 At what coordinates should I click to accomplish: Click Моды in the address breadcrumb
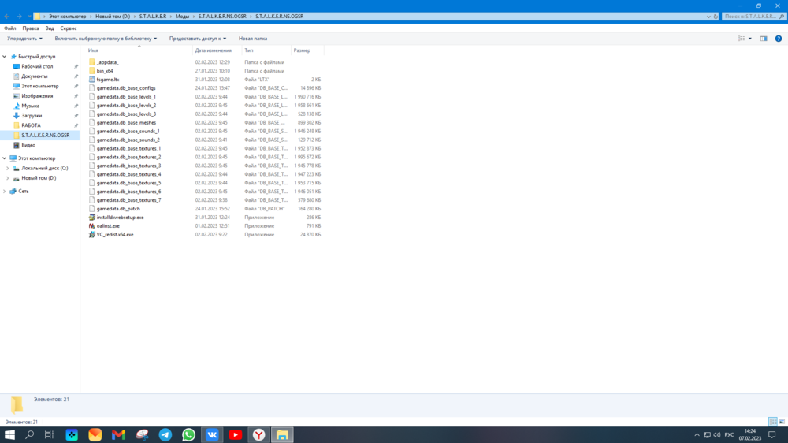[182, 16]
